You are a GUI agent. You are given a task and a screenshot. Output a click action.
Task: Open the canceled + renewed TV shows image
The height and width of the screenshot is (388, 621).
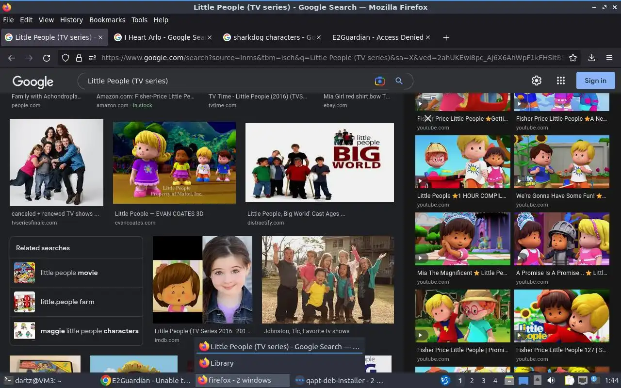coord(56,162)
